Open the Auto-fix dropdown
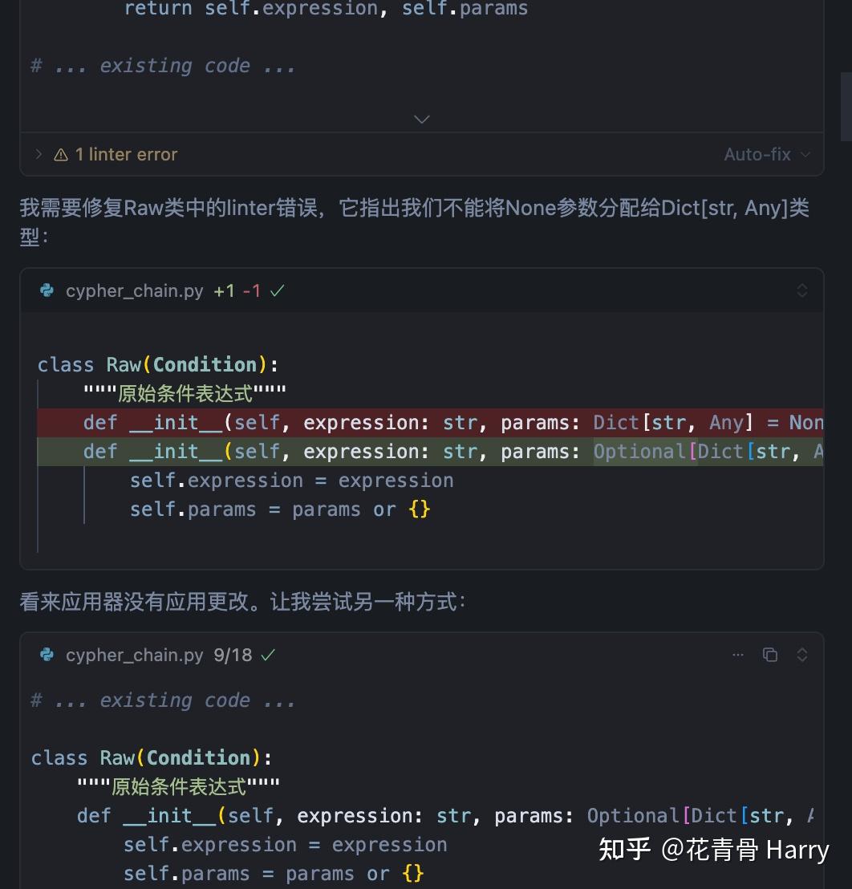The image size is (852, 889). [x=766, y=154]
